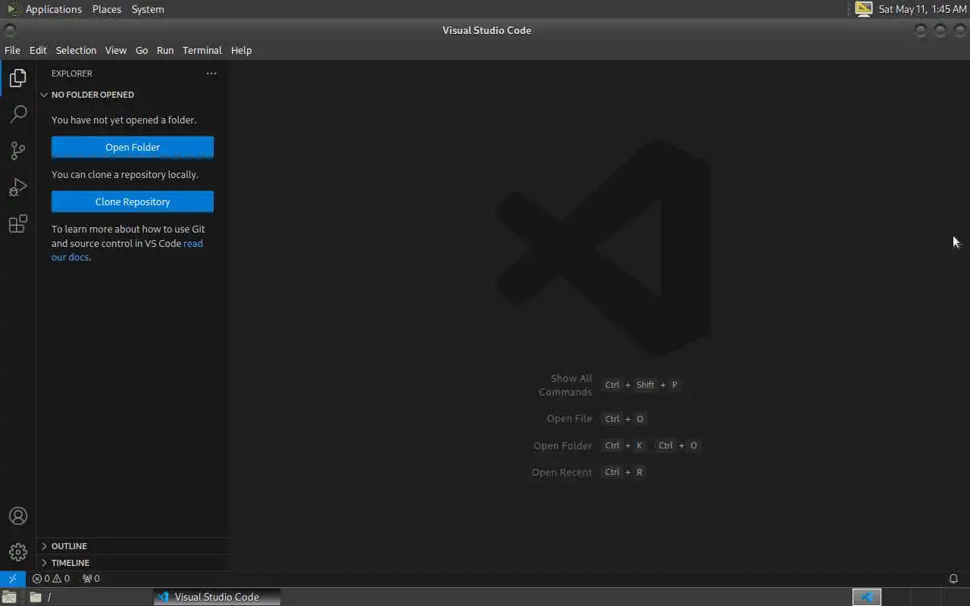
Task: Open the Source Control view icon
Action: tap(18, 151)
